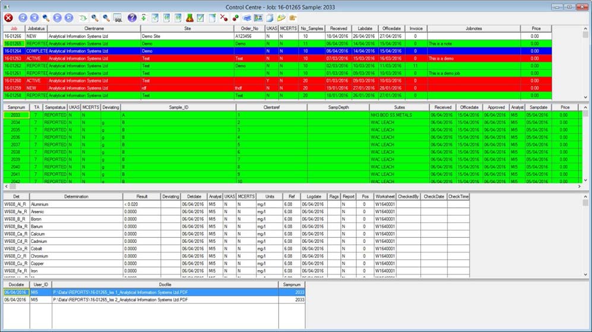592x332 pixels.
Task: Click the red X with ball toolbar icon
Action: coord(224,18)
